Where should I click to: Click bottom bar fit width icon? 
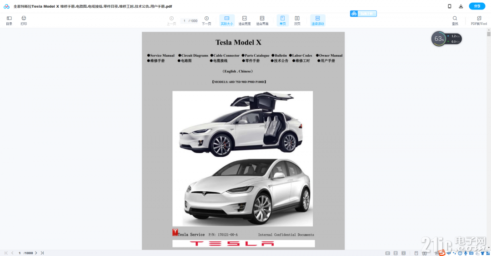click(x=396, y=253)
